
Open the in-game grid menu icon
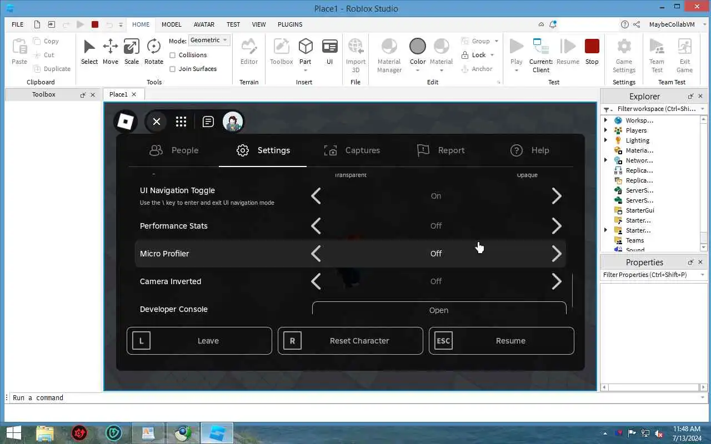pos(181,122)
